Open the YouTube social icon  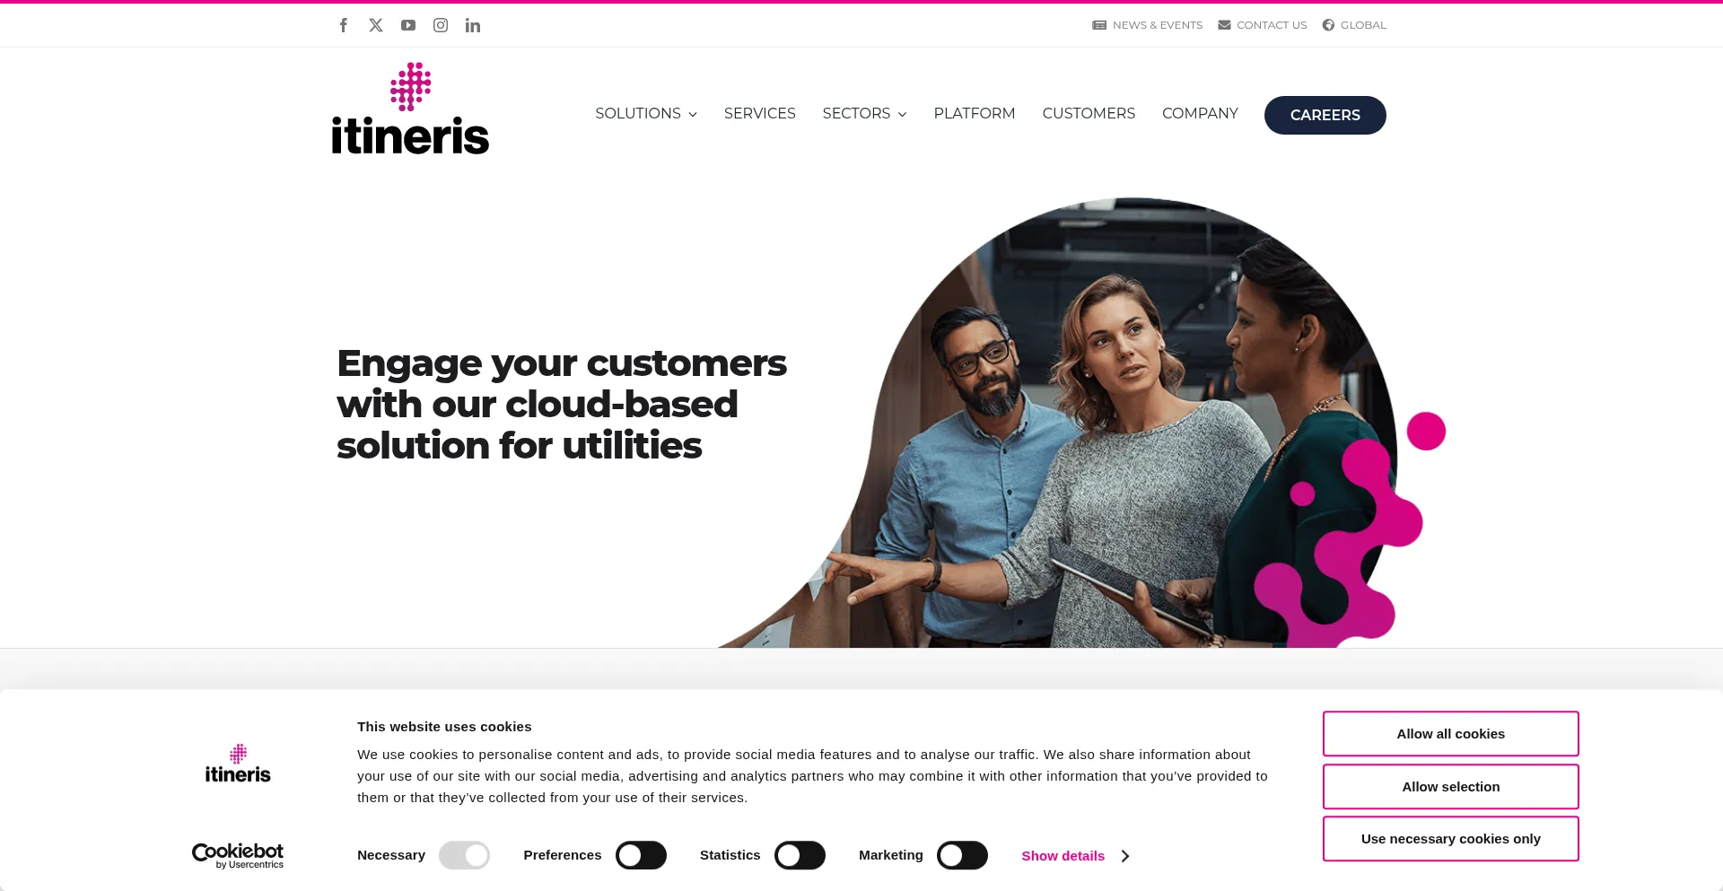click(408, 25)
